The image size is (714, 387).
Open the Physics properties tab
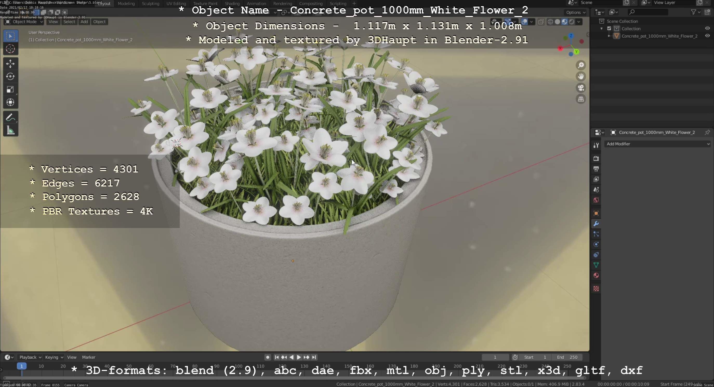tap(596, 245)
